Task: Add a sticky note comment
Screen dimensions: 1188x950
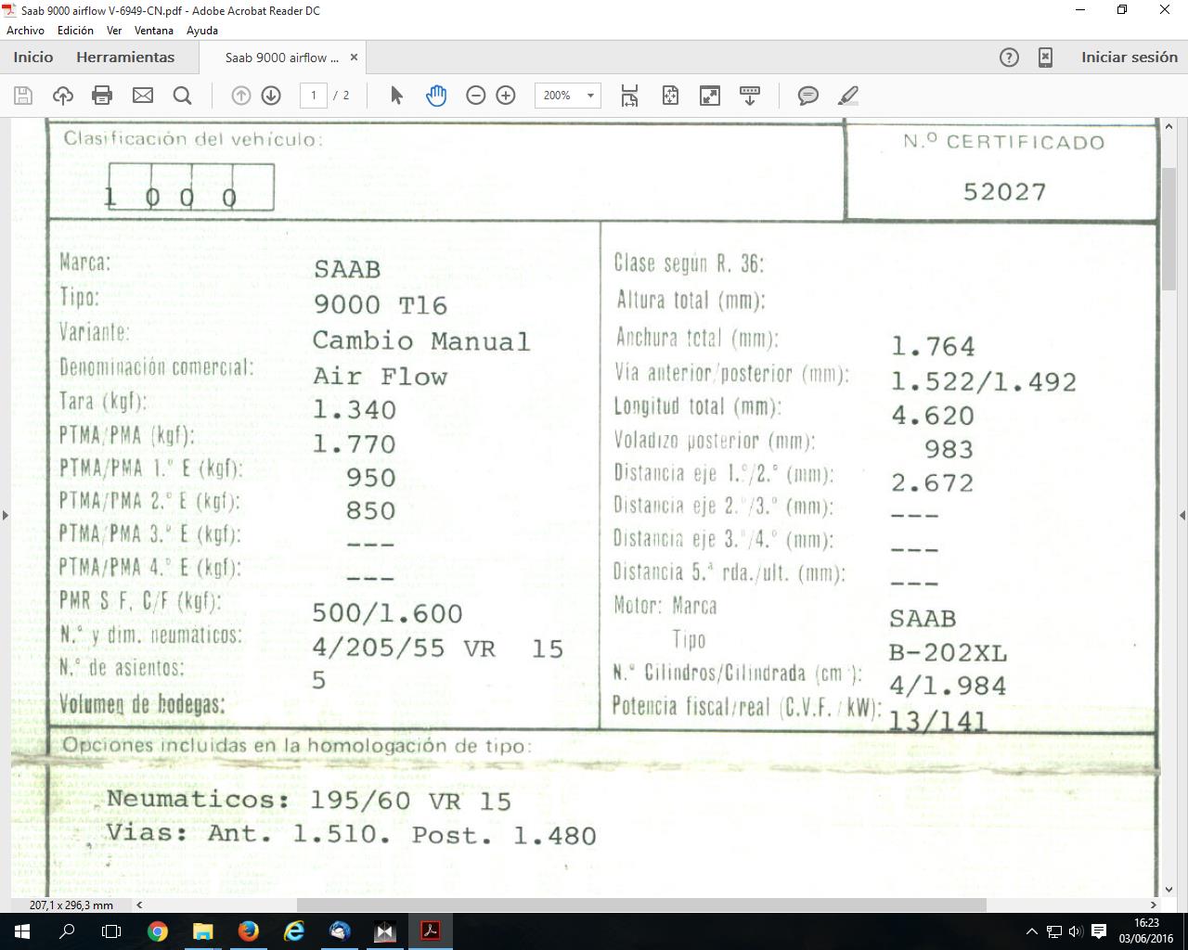Action: coord(808,96)
